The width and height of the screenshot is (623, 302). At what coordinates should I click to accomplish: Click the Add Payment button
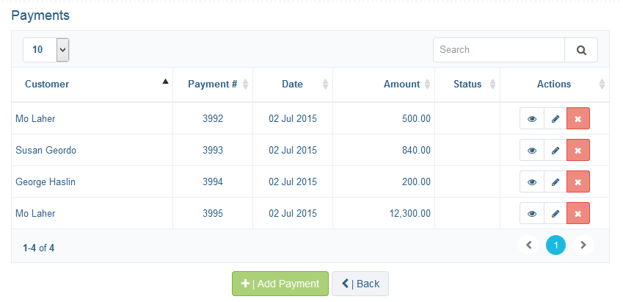[x=280, y=284]
